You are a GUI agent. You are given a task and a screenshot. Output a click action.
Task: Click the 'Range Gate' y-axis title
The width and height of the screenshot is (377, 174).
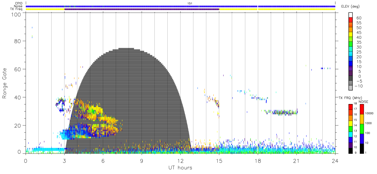point(5,83)
